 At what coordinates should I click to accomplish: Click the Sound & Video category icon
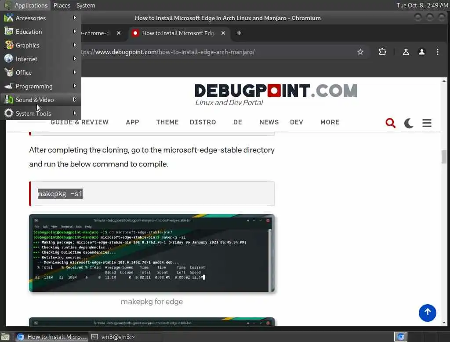pyautogui.click(x=9, y=100)
